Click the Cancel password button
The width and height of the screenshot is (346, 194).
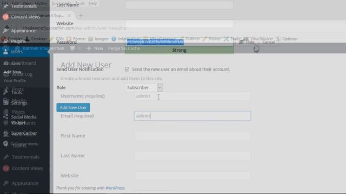pyautogui.click(x=268, y=42)
